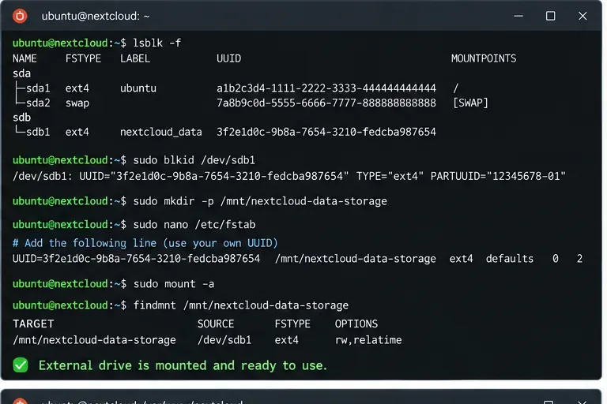Select the 'sdb' device row
Viewport: 607px width, 404px height.
pyautogui.click(x=21, y=118)
